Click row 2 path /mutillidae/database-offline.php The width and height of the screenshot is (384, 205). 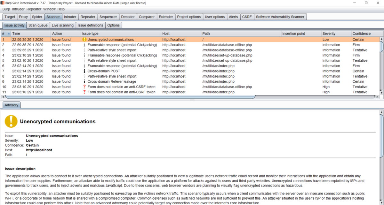[x=227, y=45]
